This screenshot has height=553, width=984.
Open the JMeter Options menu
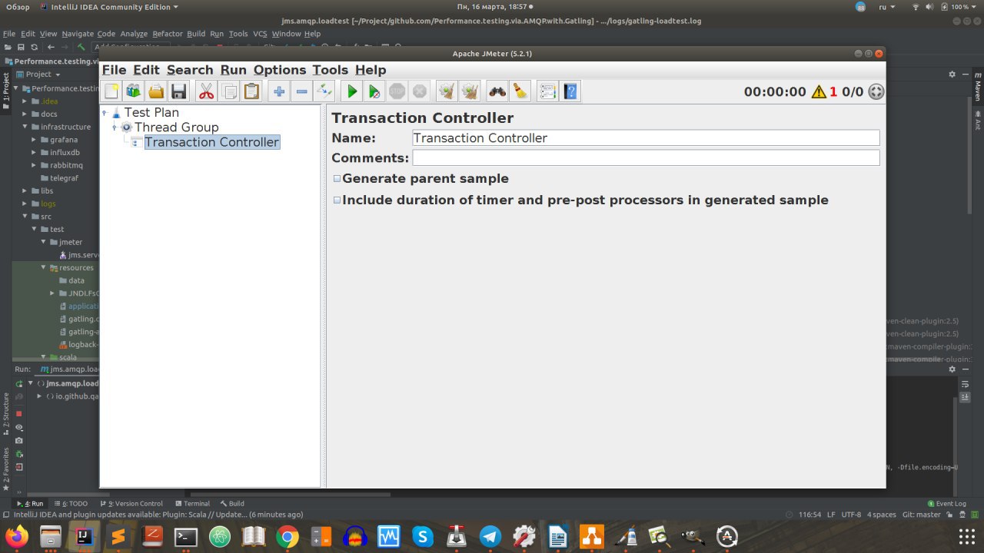pos(280,70)
